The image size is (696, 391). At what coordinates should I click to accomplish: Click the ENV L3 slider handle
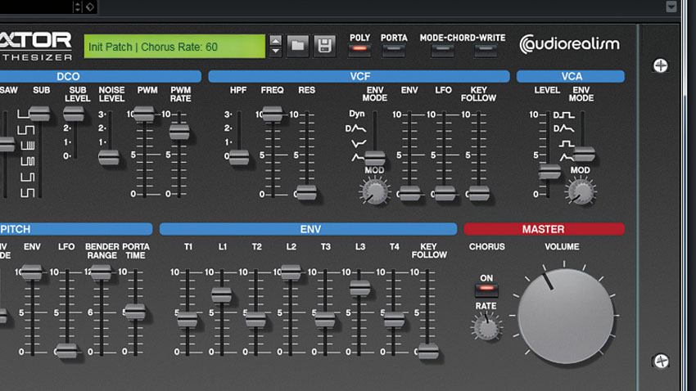point(359,287)
